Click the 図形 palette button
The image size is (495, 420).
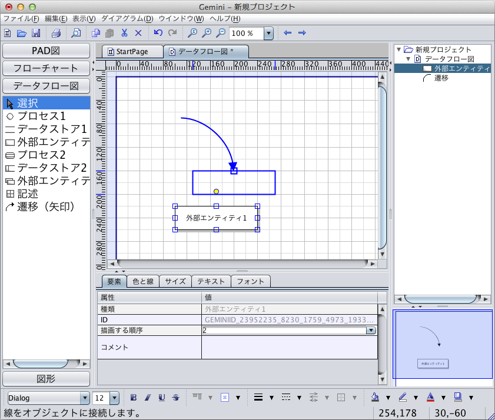[46, 379]
